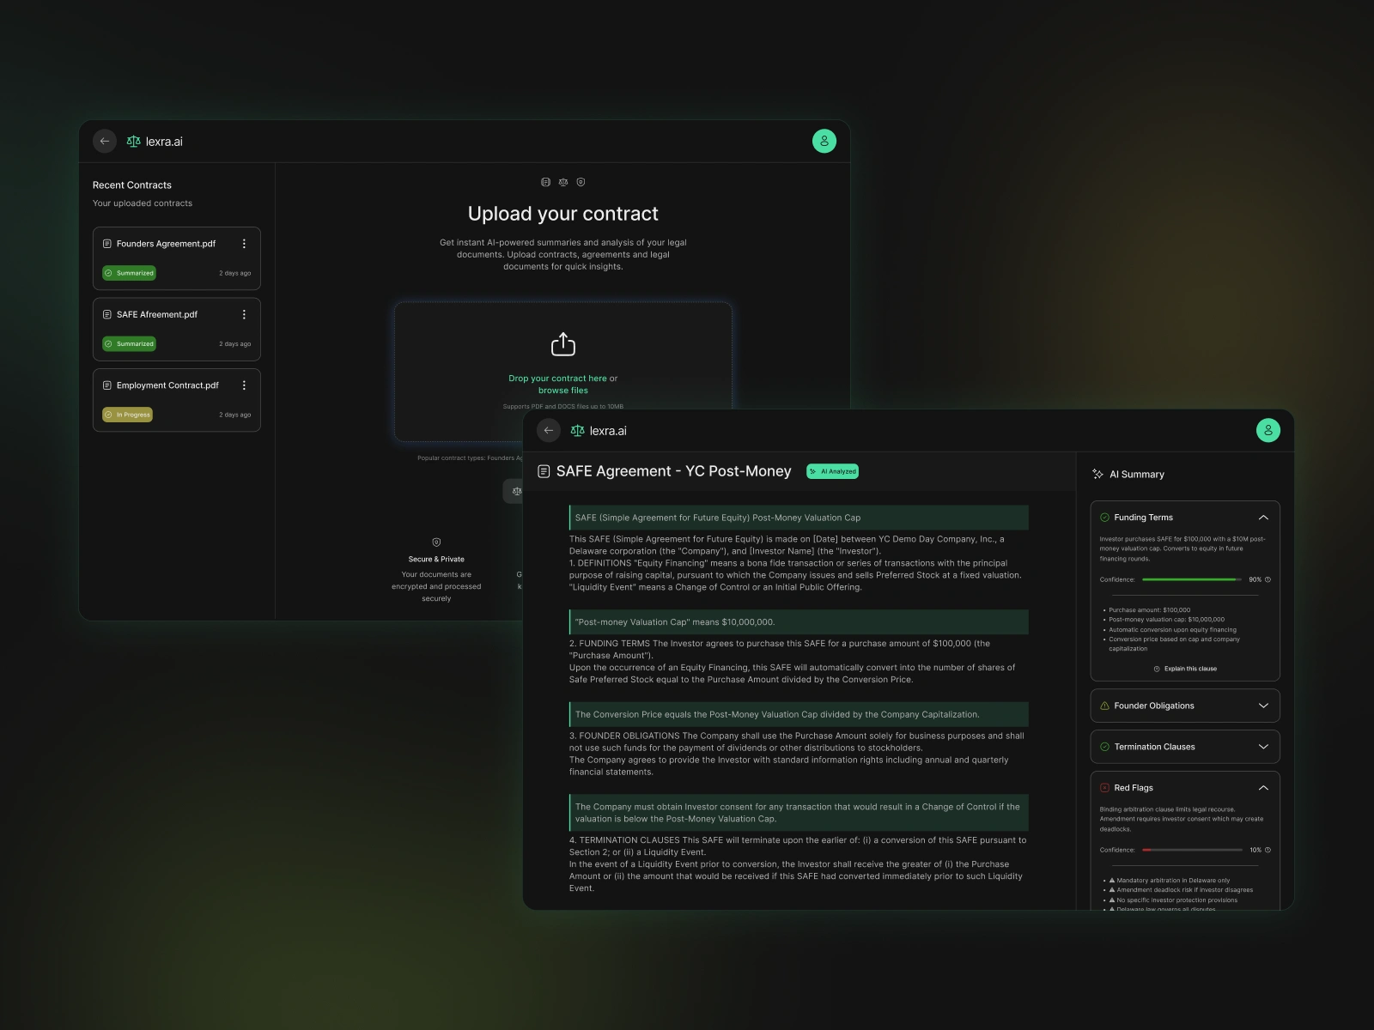The image size is (1374, 1030).
Task: Open the SAFE Afreement.pdf three-dot menu
Action: pos(244,314)
